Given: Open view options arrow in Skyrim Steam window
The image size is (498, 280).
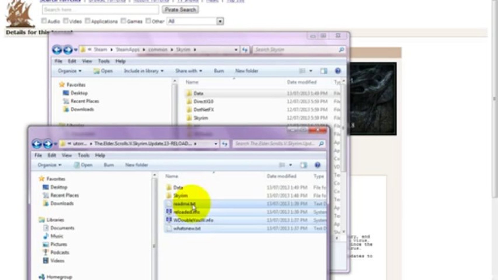Looking at the screenshot, I should [x=311, y=71].
